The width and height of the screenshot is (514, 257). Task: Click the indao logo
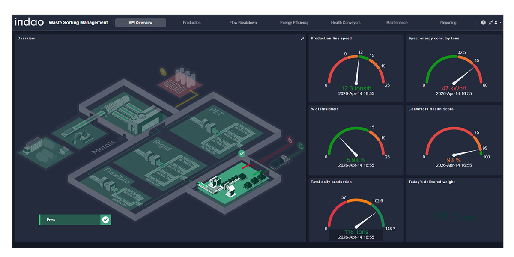(x=29, y=22)
